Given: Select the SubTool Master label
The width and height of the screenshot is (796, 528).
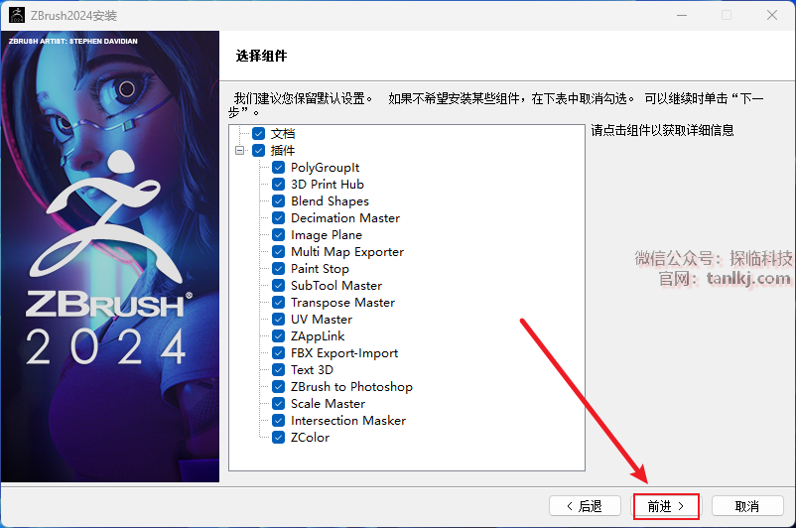Looking at the screenshot, I should pos(336,286).
